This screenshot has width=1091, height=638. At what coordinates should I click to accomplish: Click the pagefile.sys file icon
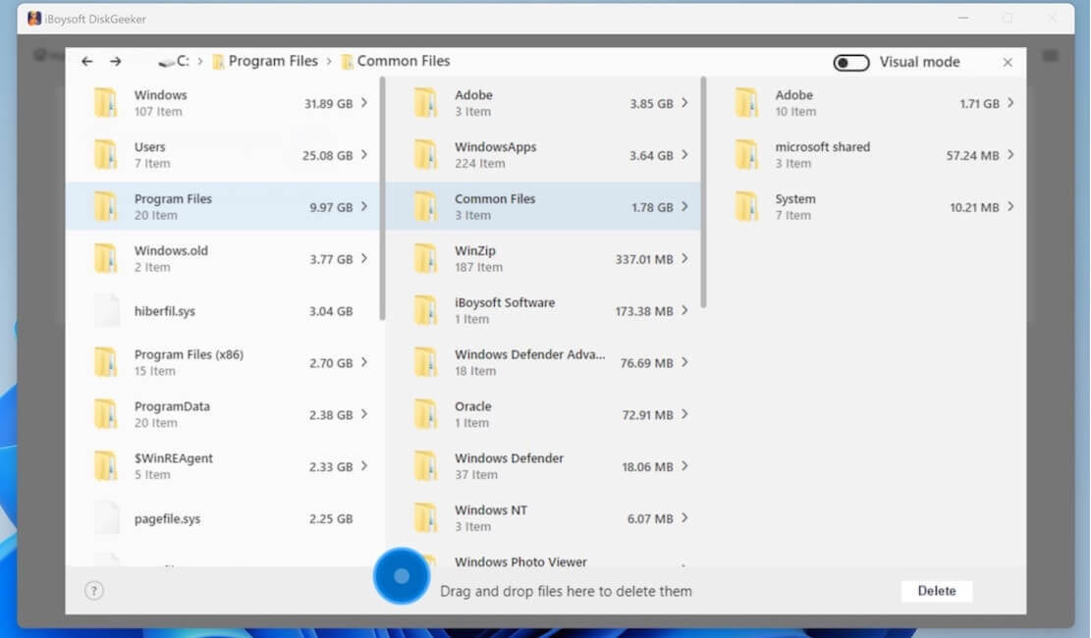pos(106,518)
